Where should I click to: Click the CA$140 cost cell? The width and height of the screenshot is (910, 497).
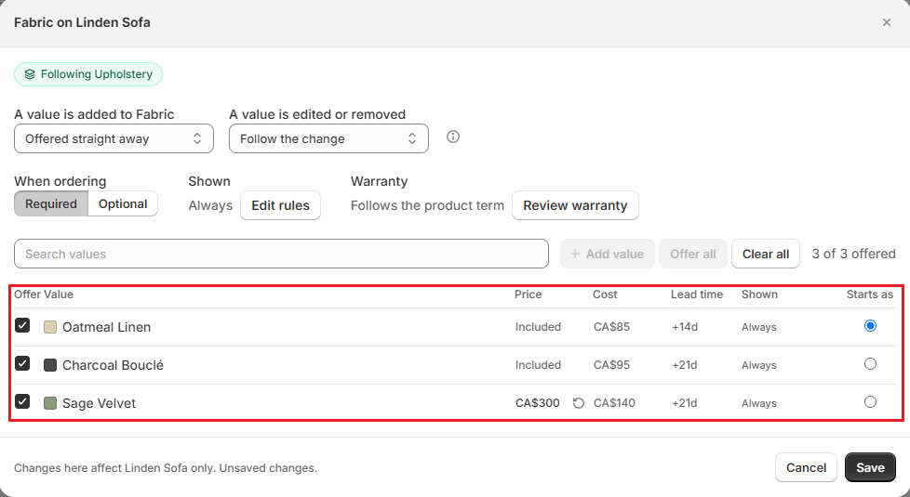coord(615,403)
